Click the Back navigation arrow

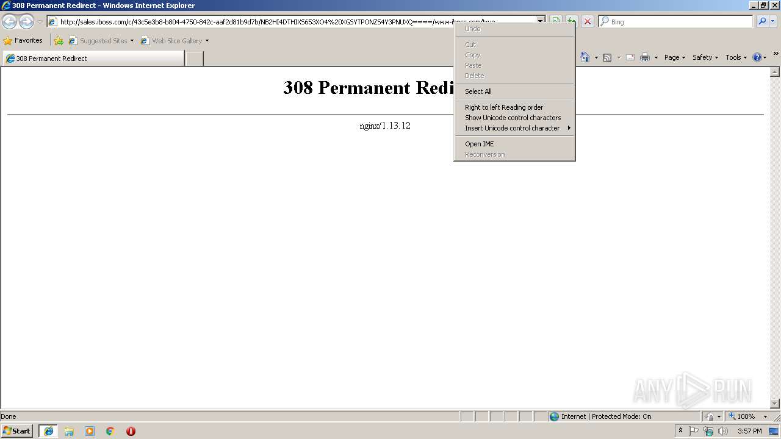point(9,21)
